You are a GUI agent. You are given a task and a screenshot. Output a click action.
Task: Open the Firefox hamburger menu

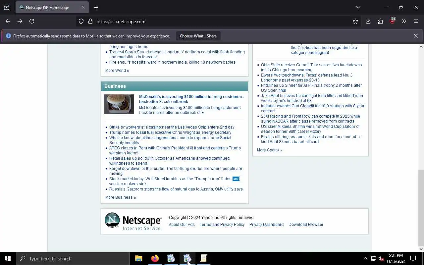pyautogui.click(x=416, y=22)
